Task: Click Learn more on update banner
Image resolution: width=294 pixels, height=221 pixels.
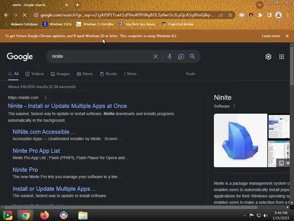Action: point(271,36)
